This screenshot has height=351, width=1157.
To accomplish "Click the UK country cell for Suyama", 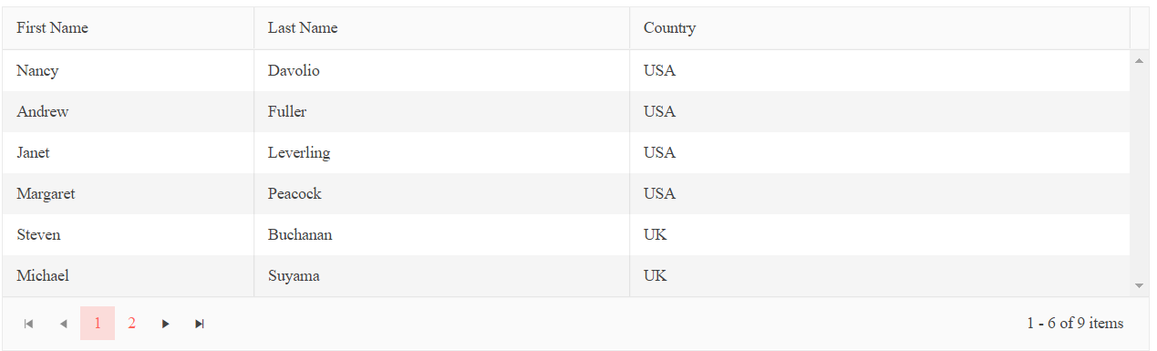I will click(x=880, y=275).
